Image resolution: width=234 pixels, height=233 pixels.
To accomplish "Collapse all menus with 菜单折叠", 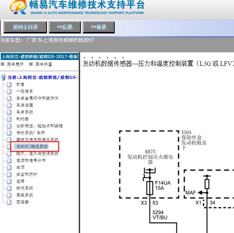I will click(44, 64).
